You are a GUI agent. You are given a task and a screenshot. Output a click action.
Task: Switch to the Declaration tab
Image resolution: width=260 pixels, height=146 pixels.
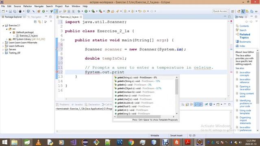pyautogui.click(x=92, y=105)
